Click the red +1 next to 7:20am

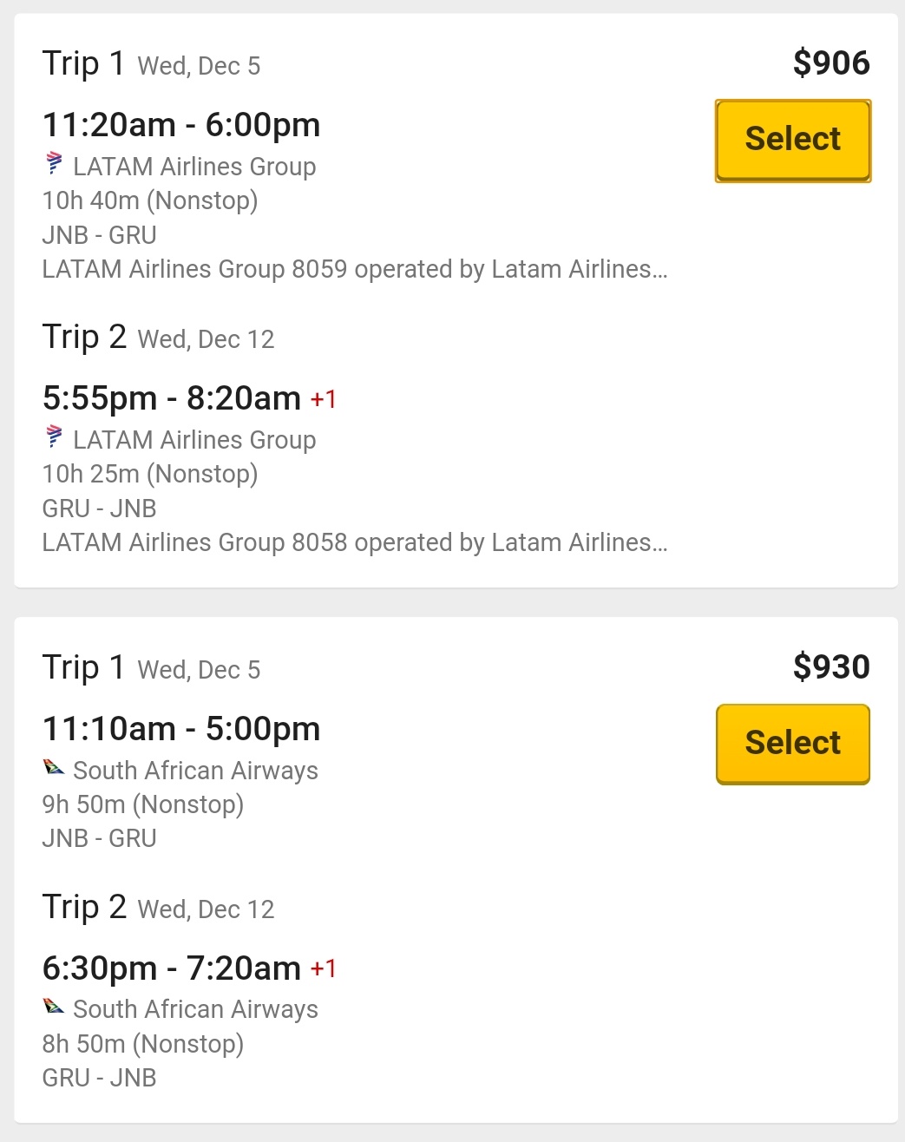pyautogui.click(x=324, y=968)
